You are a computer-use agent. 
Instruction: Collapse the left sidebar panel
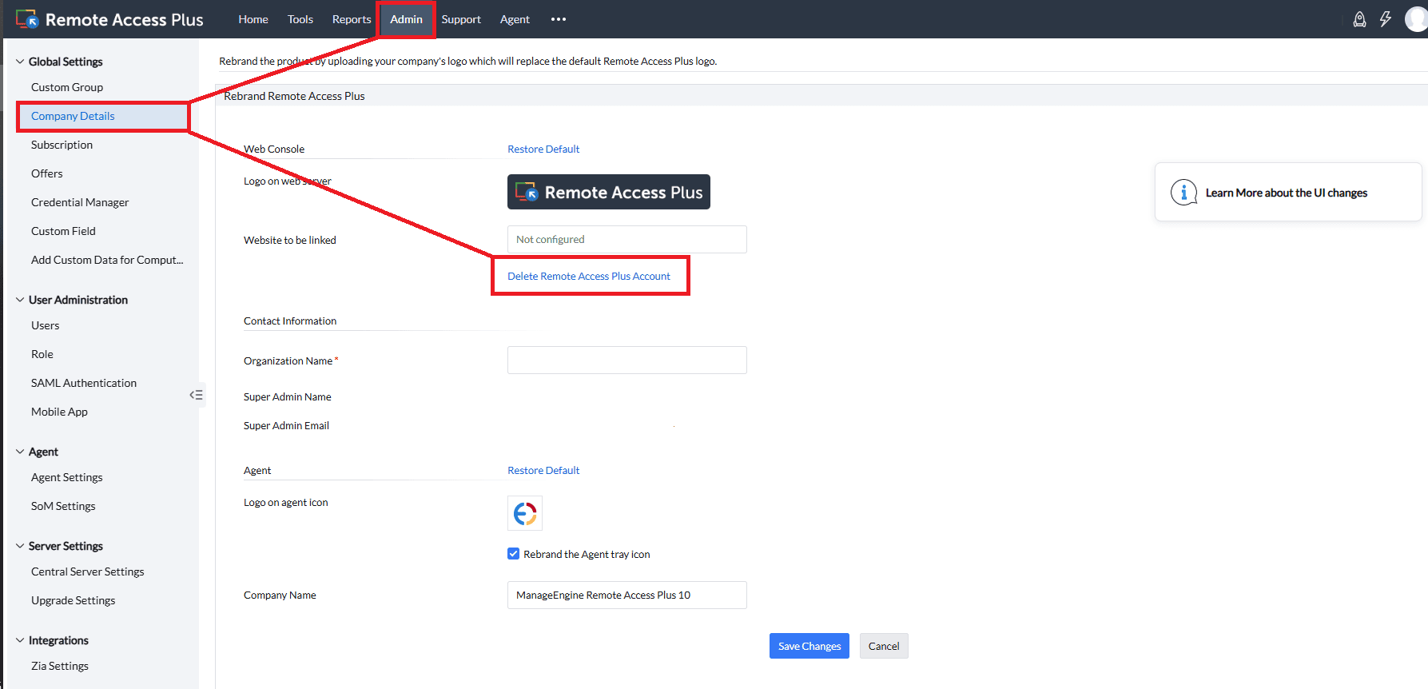(196, 395)
